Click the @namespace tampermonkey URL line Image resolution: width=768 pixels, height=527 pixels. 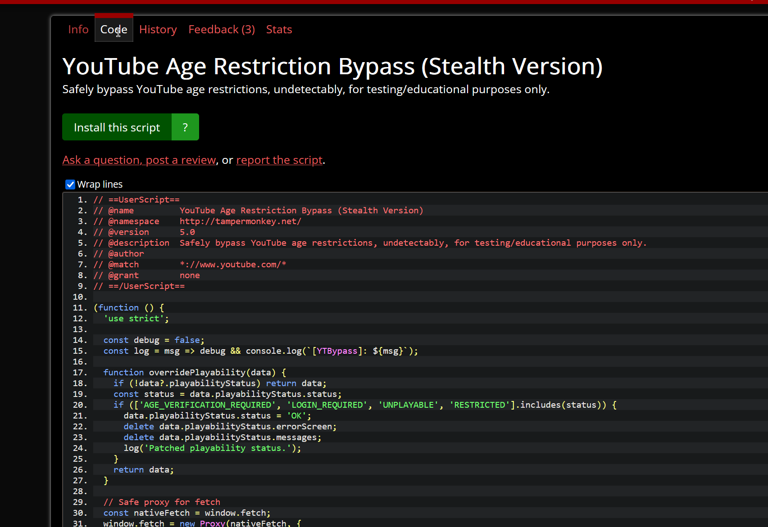click(197, 221)
